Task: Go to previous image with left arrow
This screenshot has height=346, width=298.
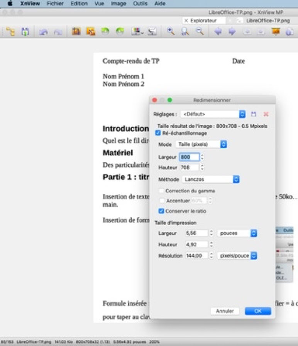Action: (x=218, y=32)
